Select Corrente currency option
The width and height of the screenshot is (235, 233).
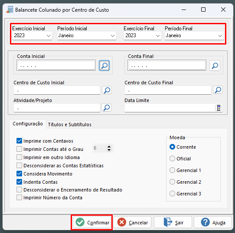pos(172,147)
